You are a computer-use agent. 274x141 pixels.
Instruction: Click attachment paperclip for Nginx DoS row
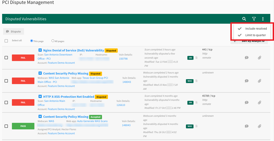[x=259, y=58]
